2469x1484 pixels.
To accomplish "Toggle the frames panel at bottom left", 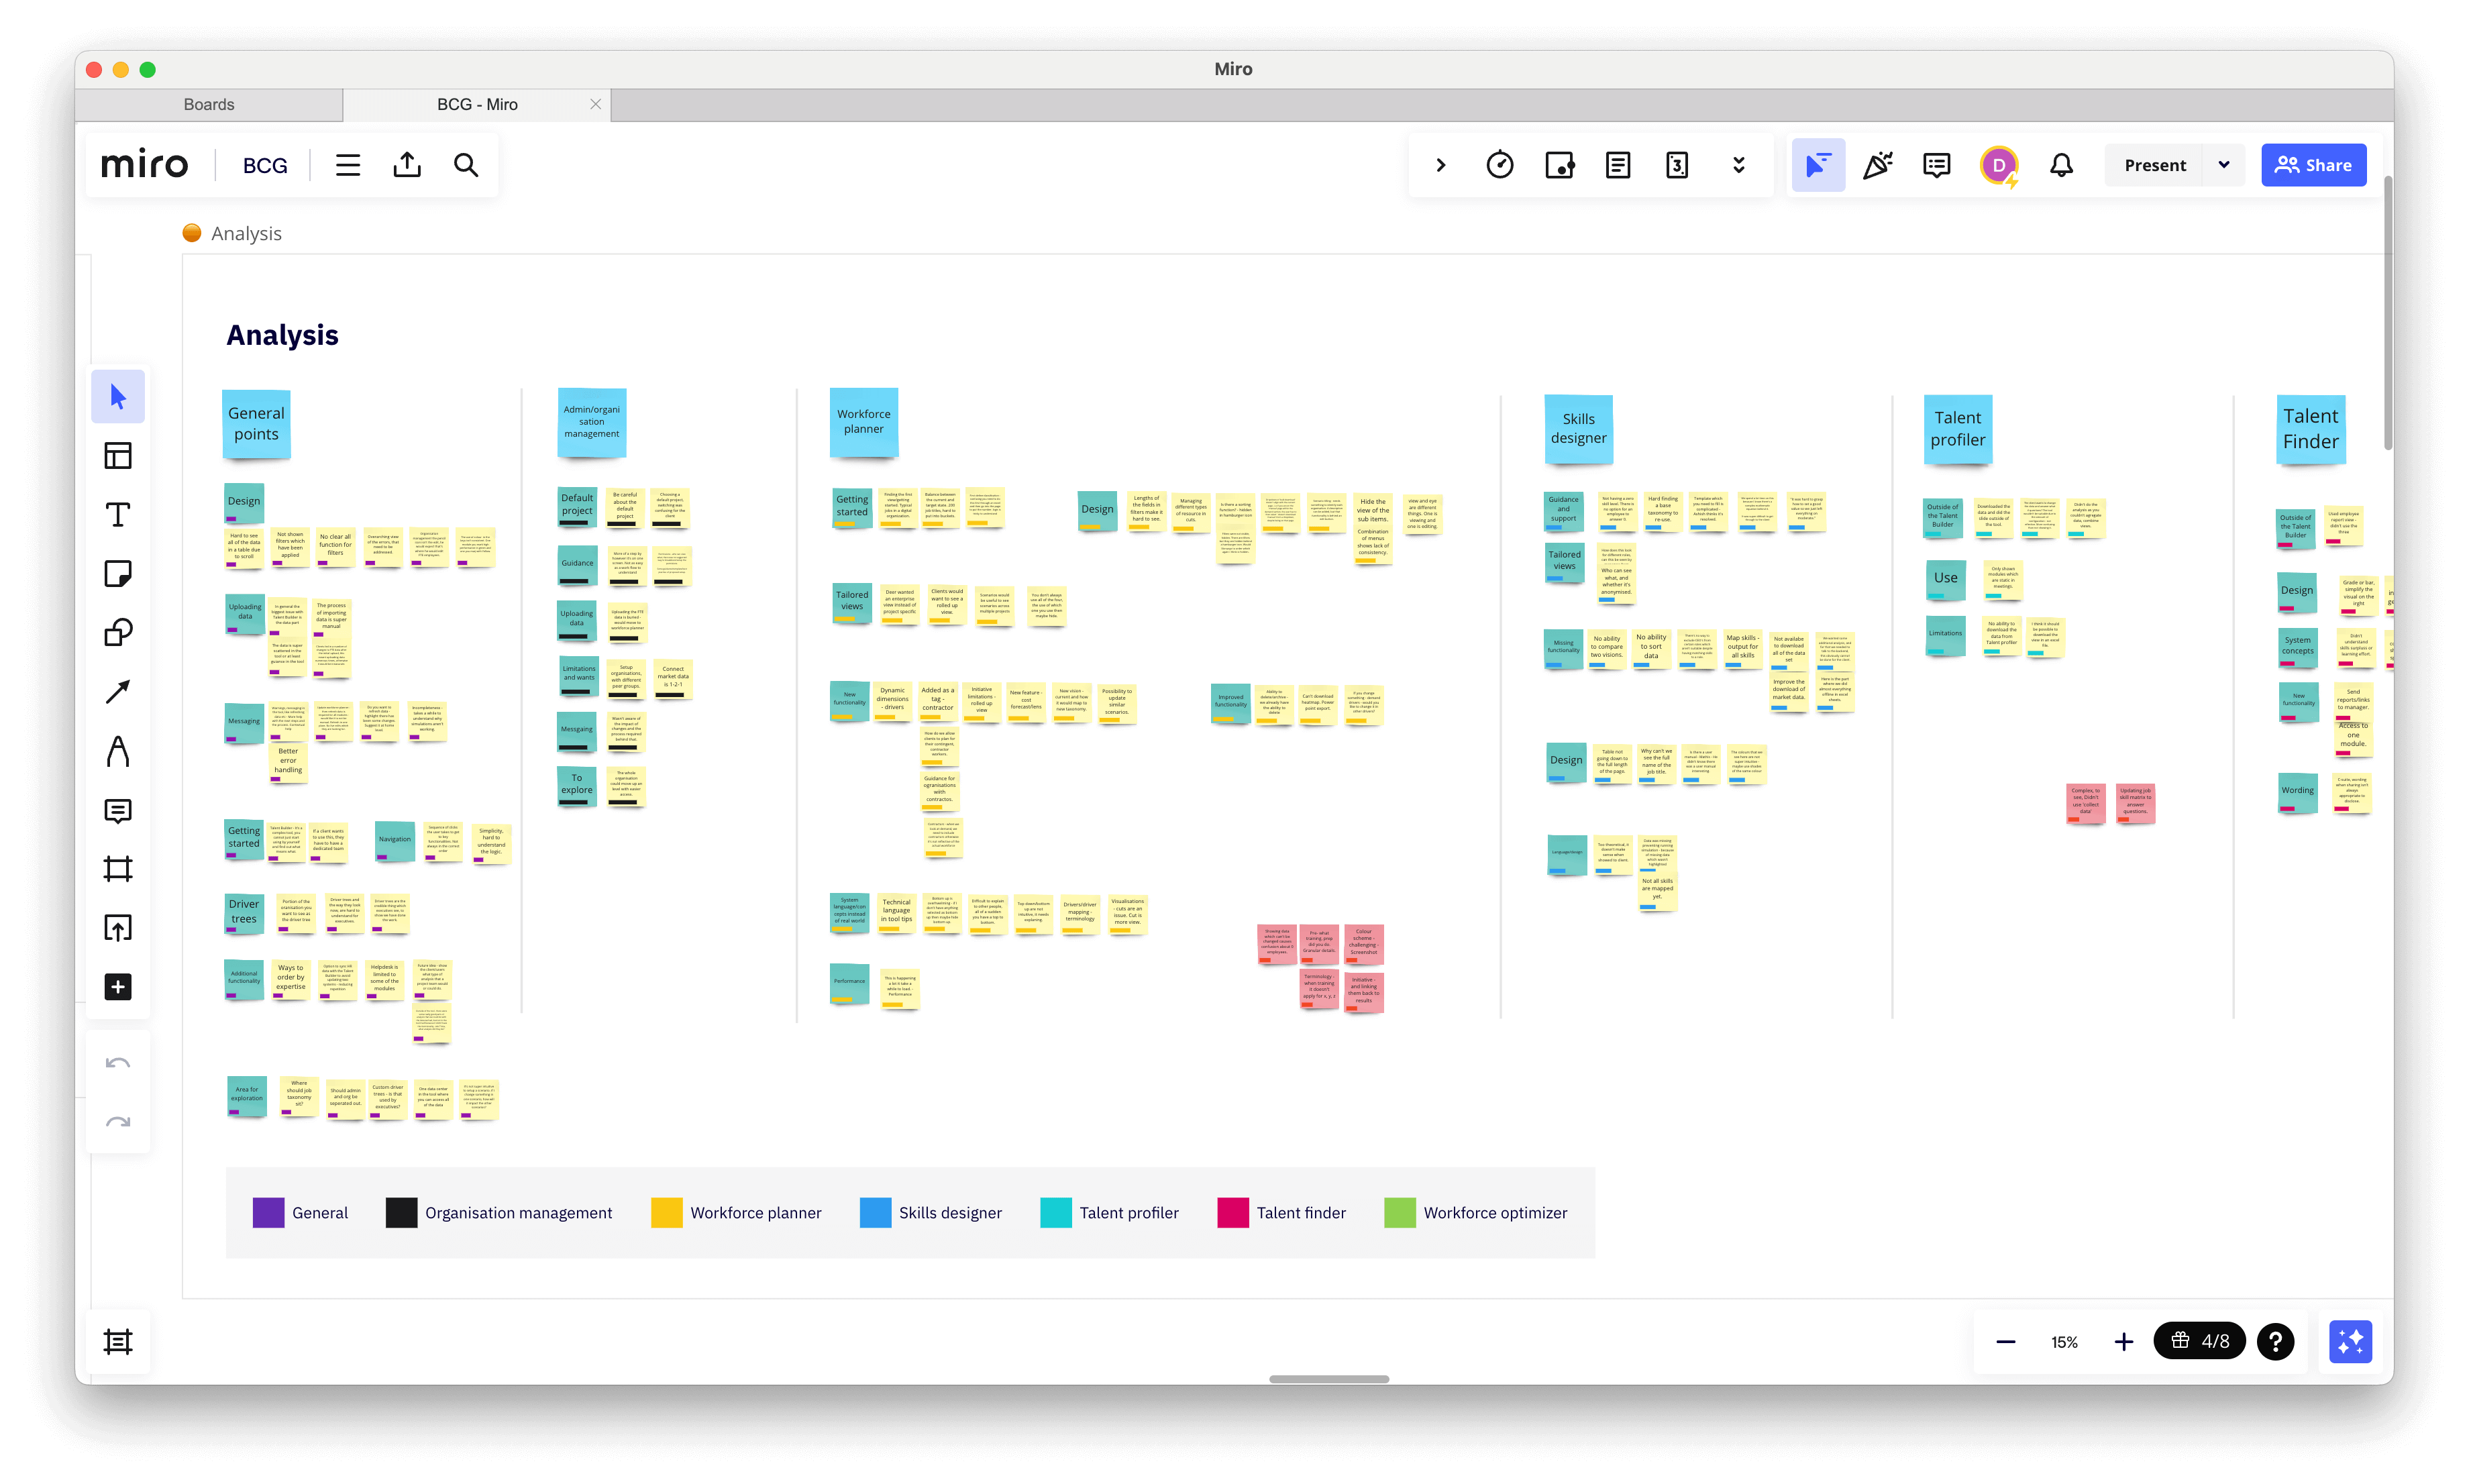I will click(118, 1341).
